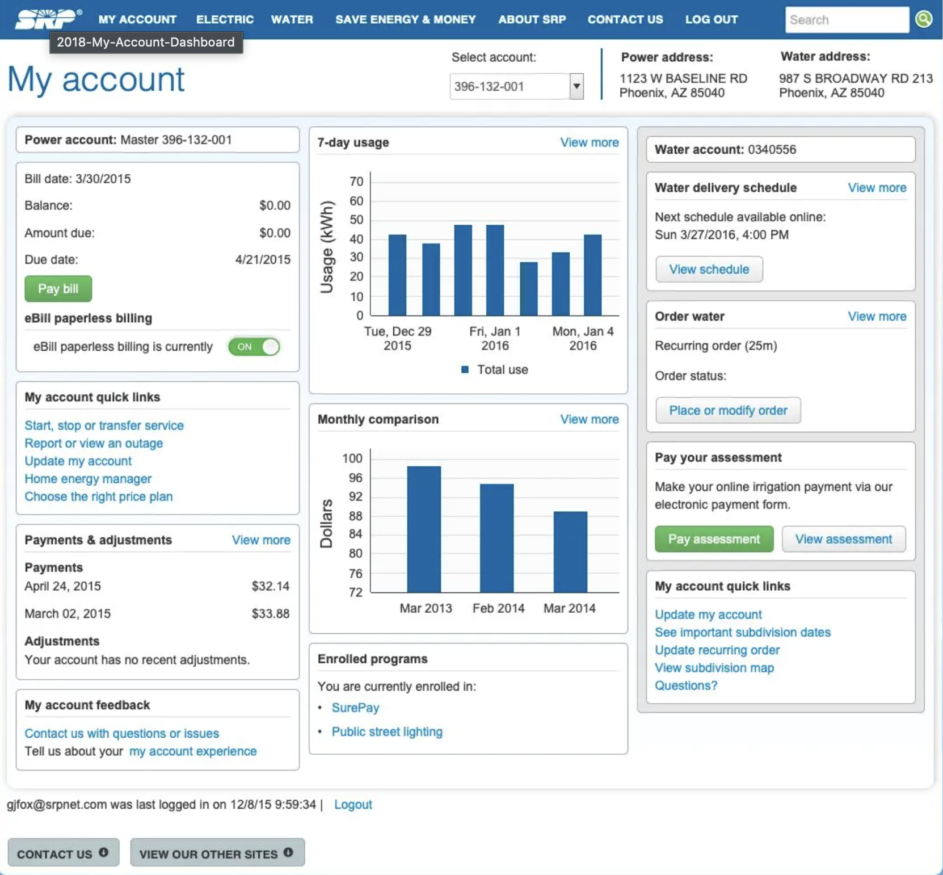Open Save Energy & Money menu
The image size is (943, 875).
[405, 19]
